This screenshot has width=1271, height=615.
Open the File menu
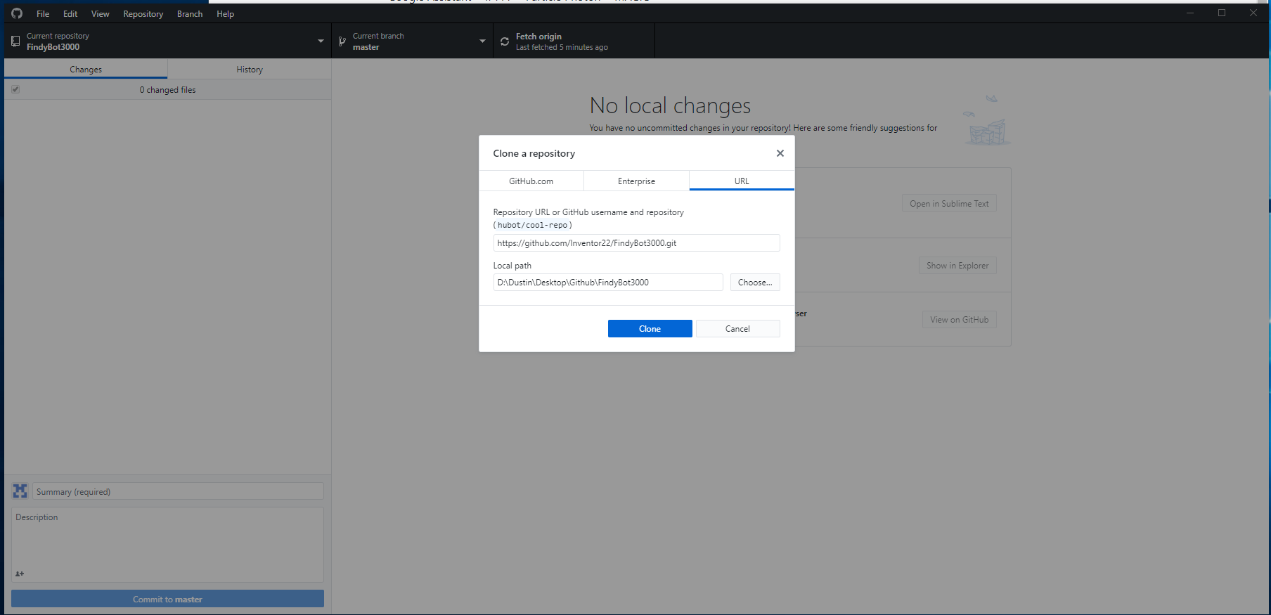tap(43, 13)
